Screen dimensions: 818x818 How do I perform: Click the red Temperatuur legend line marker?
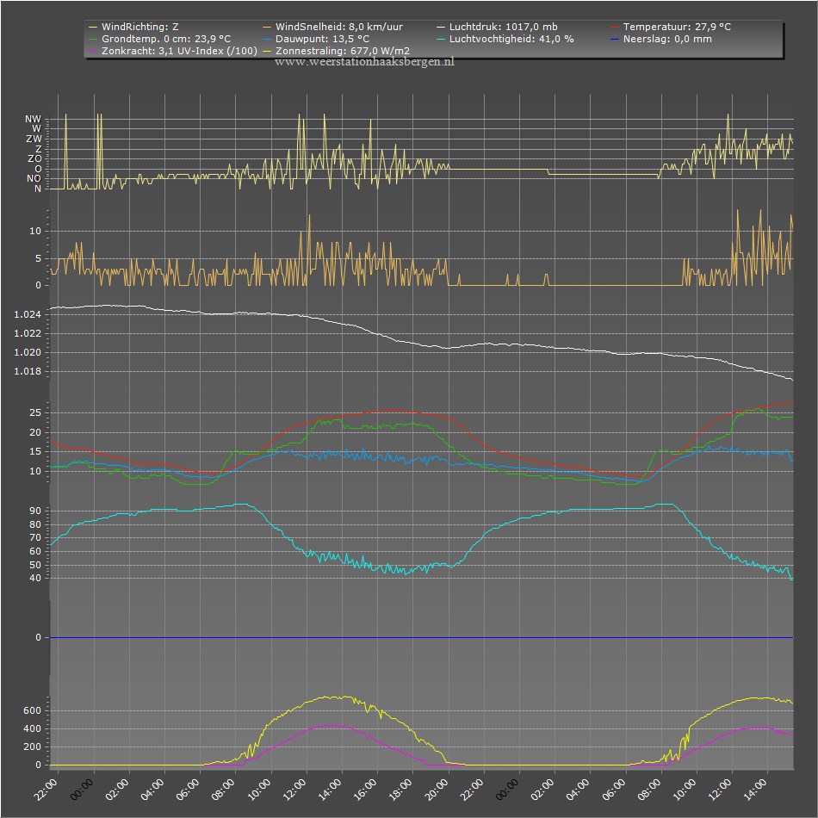coord(615,28)
